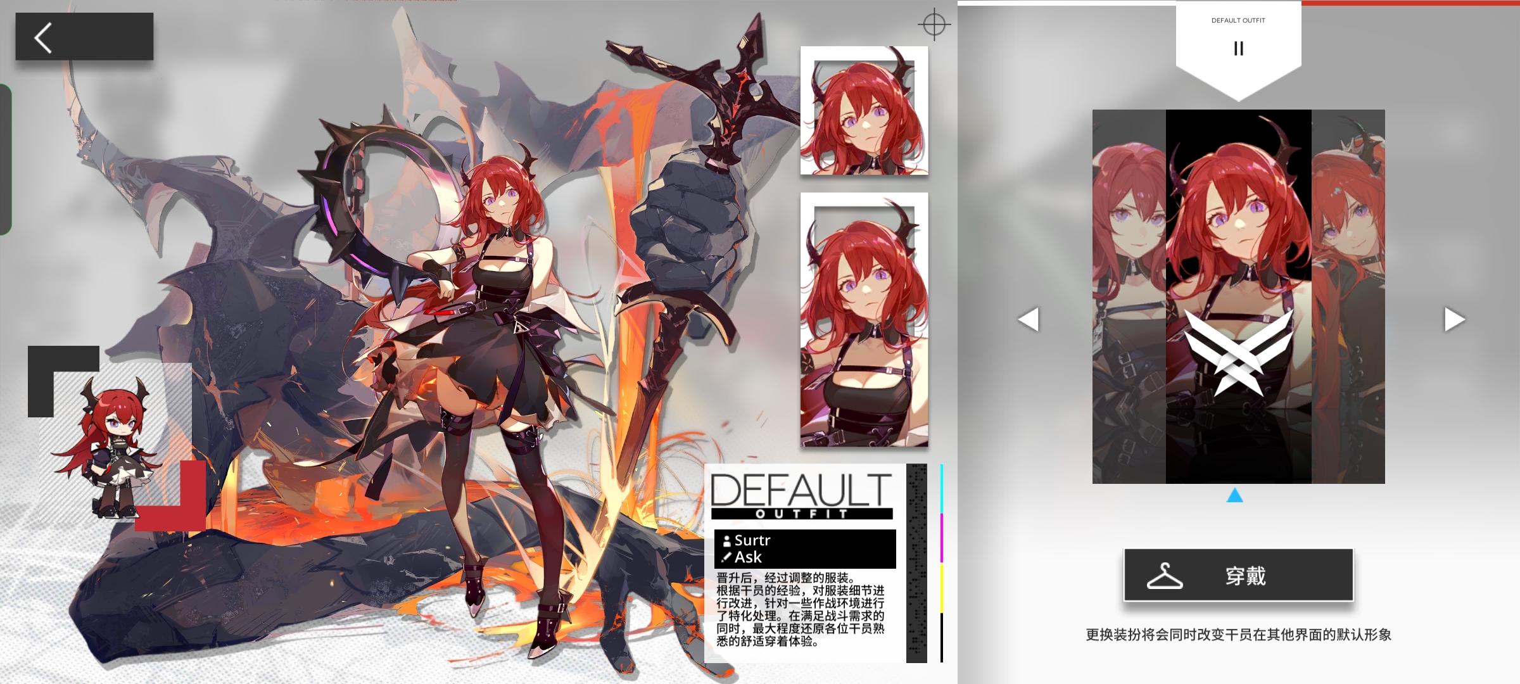Show previous outfit with left arrow
The image size is (1520, 684).
click(x=1029, y=319)
